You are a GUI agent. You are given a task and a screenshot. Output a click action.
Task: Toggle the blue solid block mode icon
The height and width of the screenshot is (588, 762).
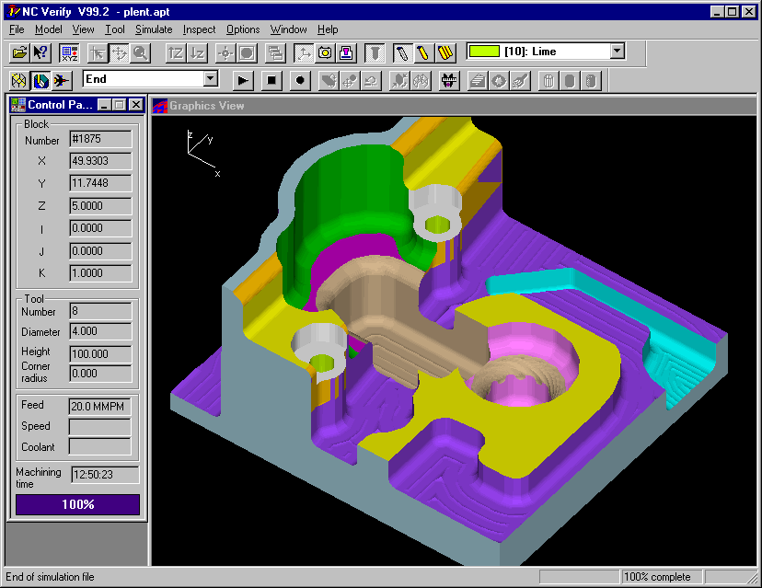(x=40, y=80)
